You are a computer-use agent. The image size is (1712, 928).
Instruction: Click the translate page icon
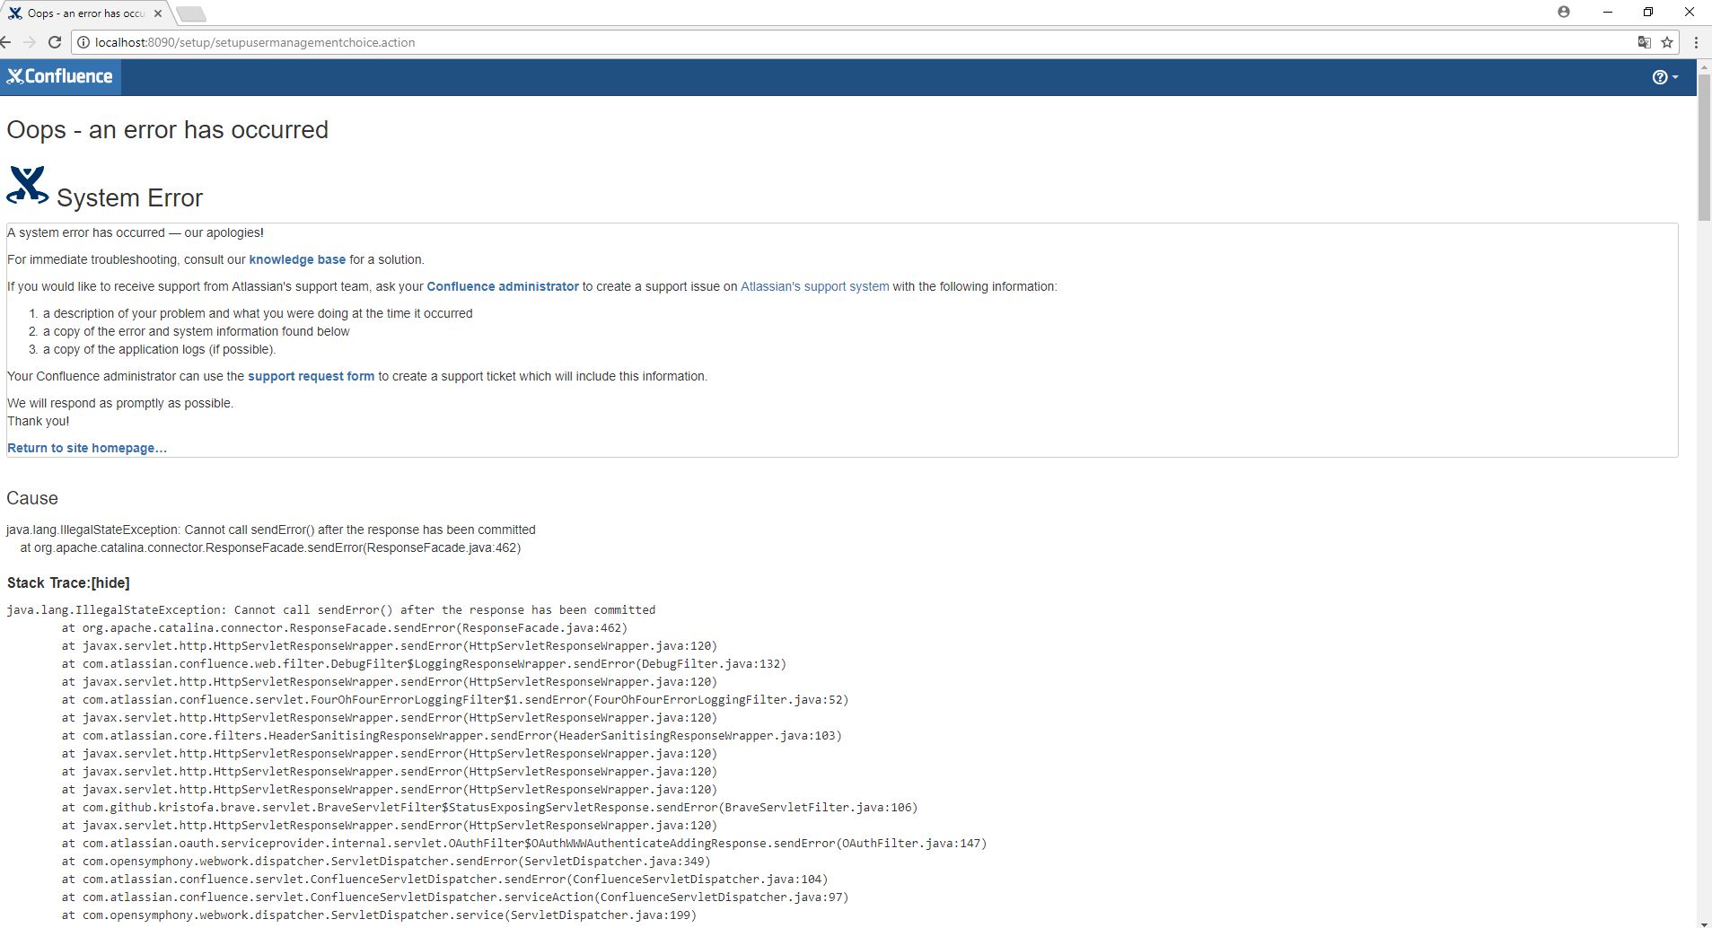click(x=1645, y=42)
